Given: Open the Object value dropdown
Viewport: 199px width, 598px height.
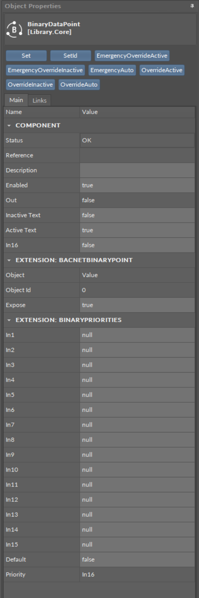Looking at the screenshot, I should (x=137, y=275).
